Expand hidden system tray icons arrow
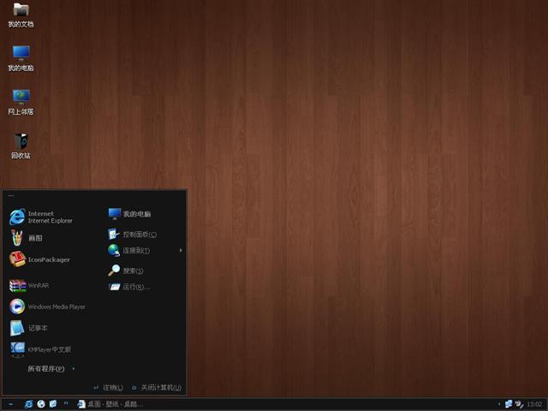This screenshot has width=548, height=411. pyautogui.click(x=499, y=403)
